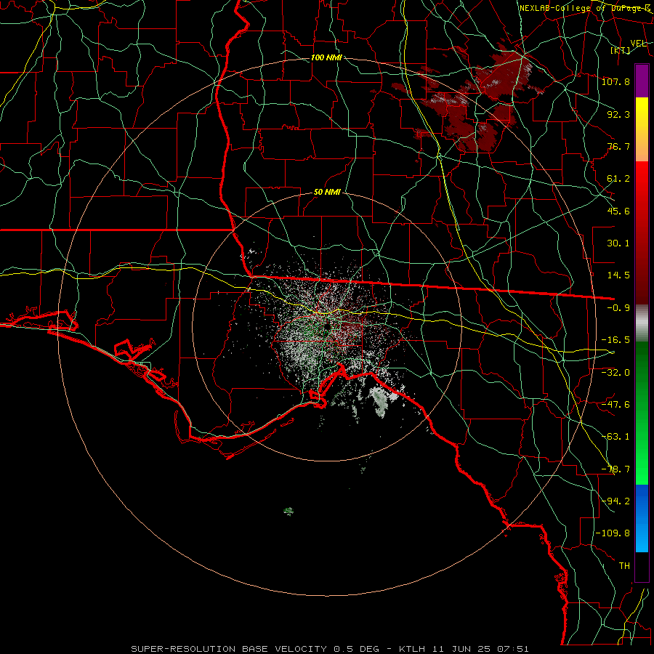Click the small green echo over the Gulf
Screen dimensions: 654x654
pyautogui.click(x=288, y=511)
